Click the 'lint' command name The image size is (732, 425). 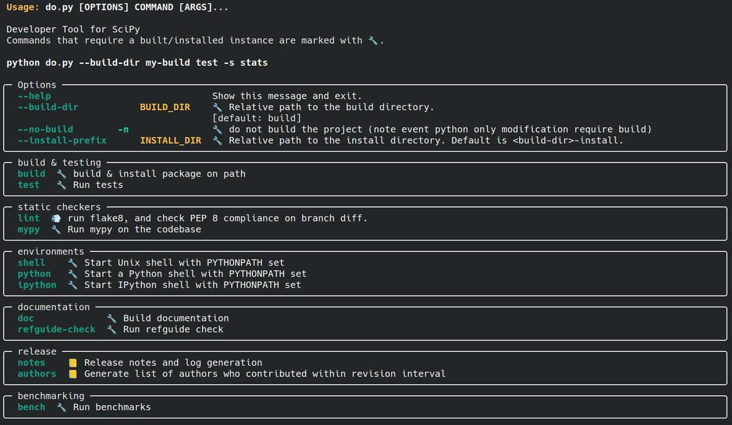click(29, 218)
